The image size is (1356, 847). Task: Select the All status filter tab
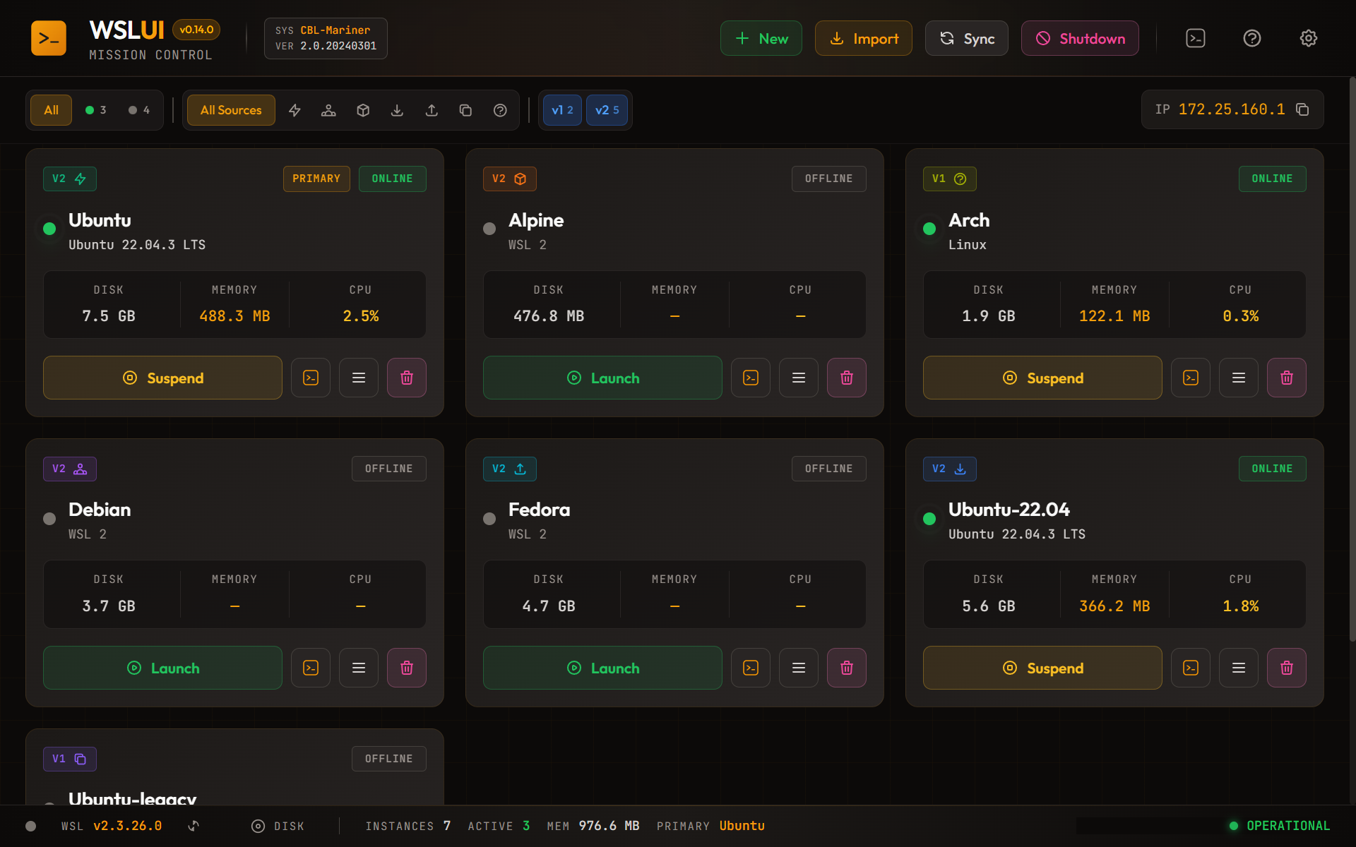tap(50, 110)
